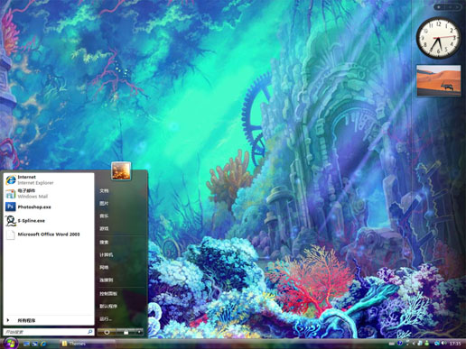The width and height of the screenshot is (466, 349).
Task: Click the Show Desktop quick launch icon
Action: pos(26,344)
